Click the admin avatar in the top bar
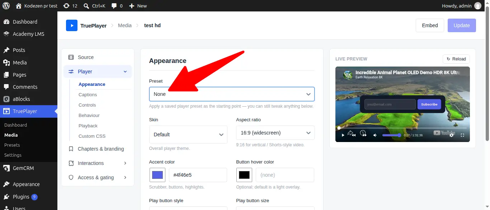Image resolution: width=490 pixels, height=210 pixels. tap(478, 6)
